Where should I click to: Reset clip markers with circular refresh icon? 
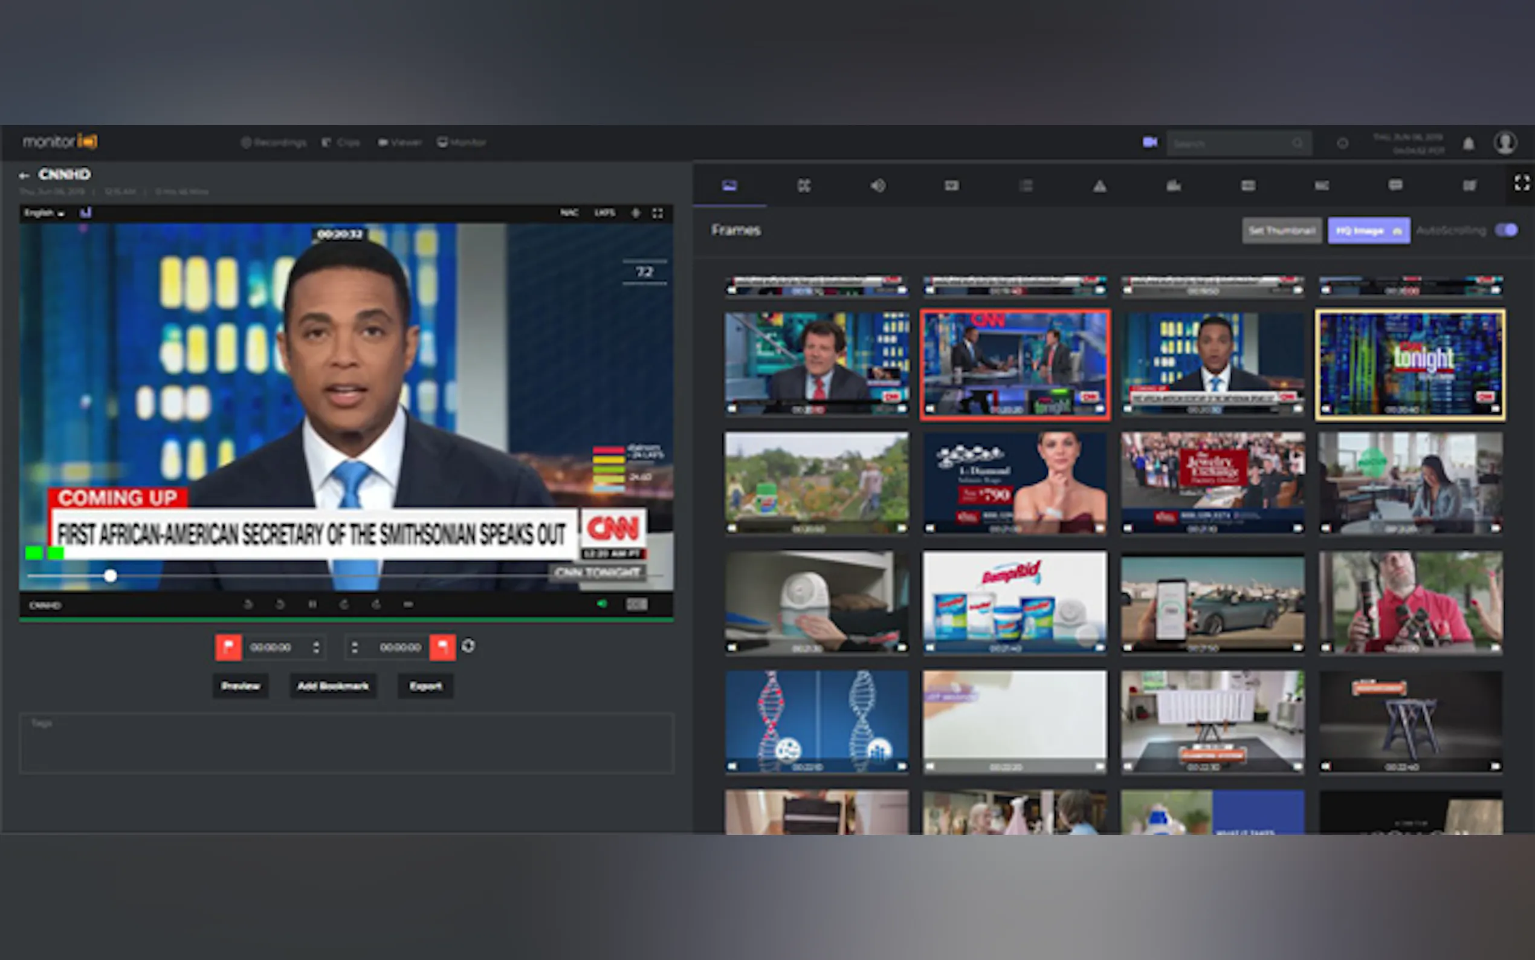click(x=468, y=646)
